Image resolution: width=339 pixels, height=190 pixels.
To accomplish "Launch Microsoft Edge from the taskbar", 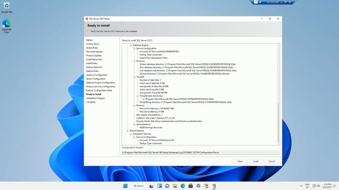I will 183,186.
